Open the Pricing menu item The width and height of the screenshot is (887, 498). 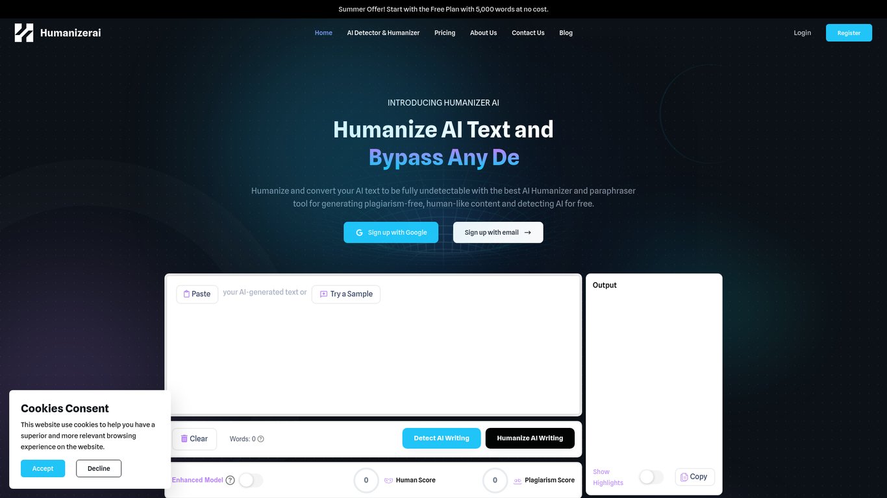445,33
